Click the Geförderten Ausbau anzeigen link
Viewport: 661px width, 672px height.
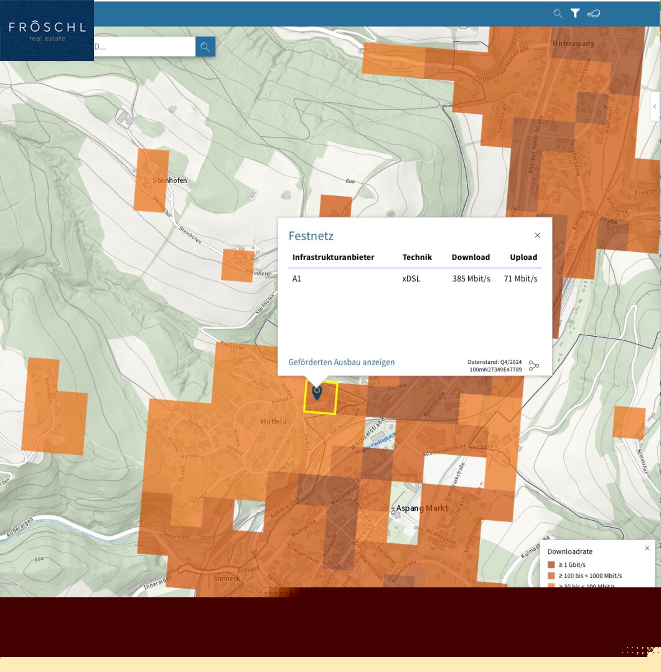pos(341,362)
